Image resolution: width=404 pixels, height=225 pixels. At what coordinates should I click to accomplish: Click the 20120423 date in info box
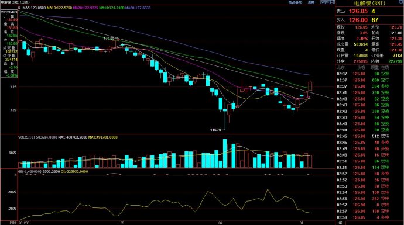point(9,12)
